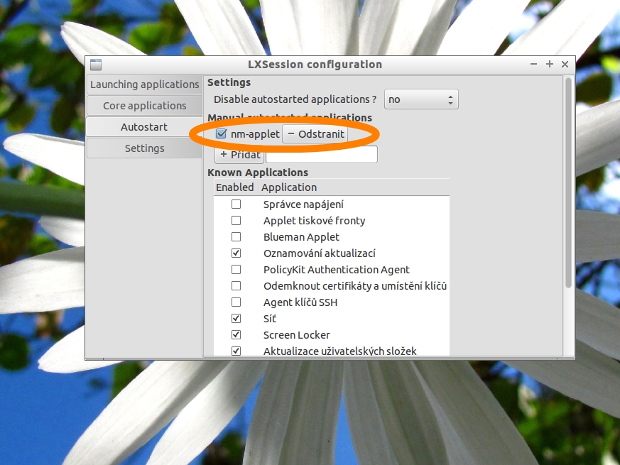
Task: Maximize the LXSession configuration window
Action: (549, 64)
